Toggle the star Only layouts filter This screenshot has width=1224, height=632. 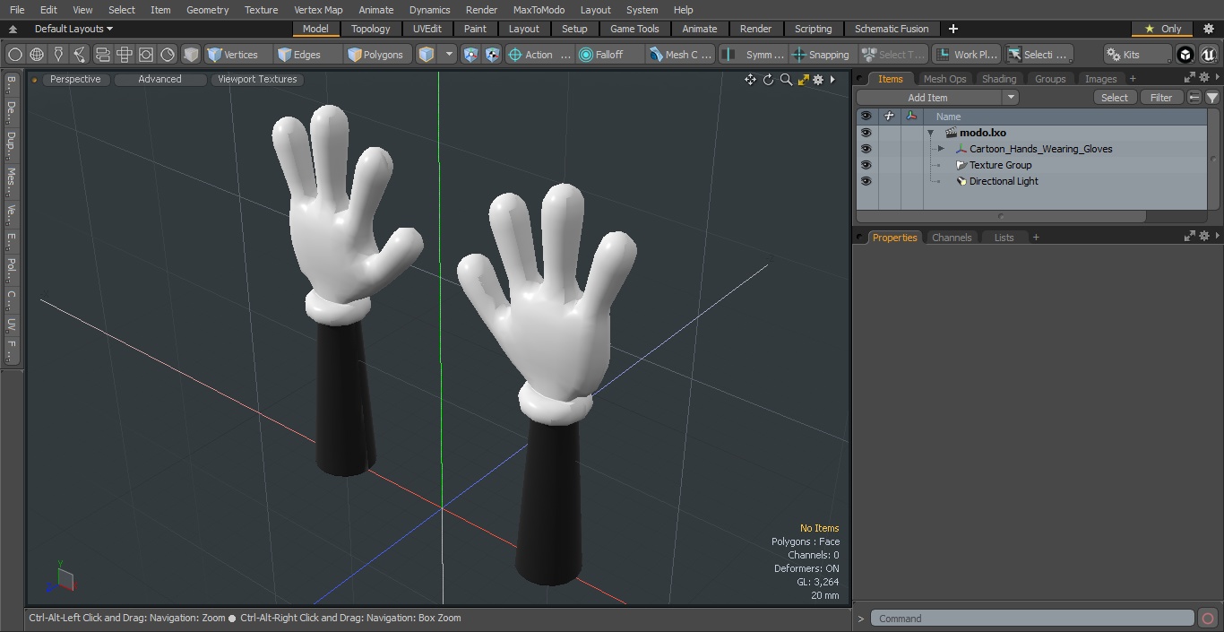click(1163, 29)
